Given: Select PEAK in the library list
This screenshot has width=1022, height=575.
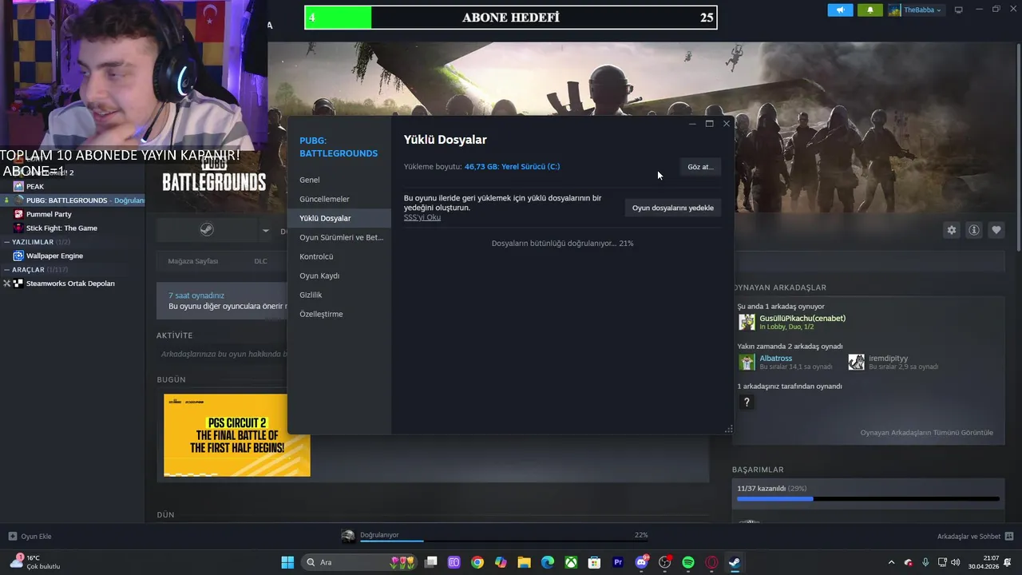Looking at the screenshot, I should (35, 186).
